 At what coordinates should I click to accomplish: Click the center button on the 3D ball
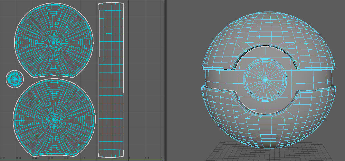point(264,79)
